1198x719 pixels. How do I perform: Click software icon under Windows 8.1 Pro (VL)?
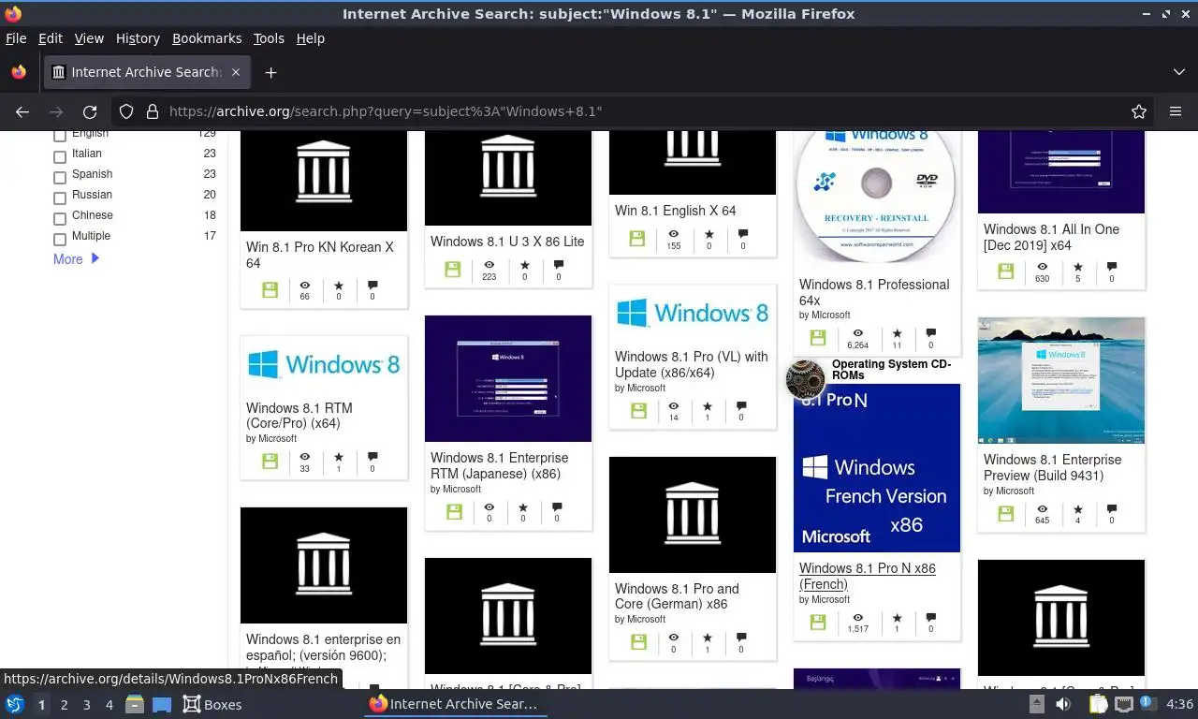point(638,411)
